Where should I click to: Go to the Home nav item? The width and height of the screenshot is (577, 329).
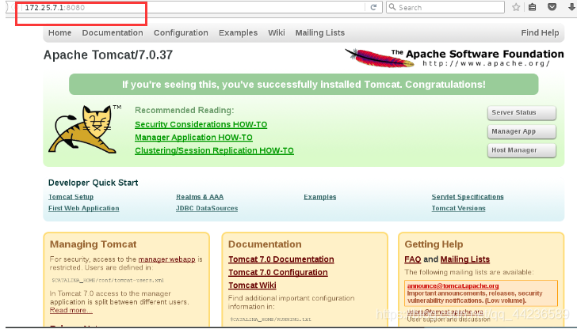[x=59, y=32]
